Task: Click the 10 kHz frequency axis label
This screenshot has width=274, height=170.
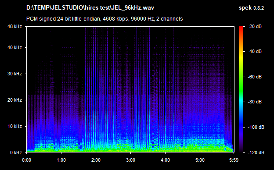Action: [x=14, y=126]
